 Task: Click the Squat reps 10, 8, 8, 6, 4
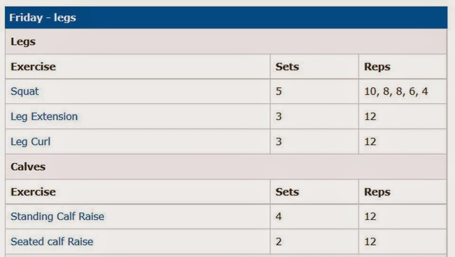tap(396, 91)
